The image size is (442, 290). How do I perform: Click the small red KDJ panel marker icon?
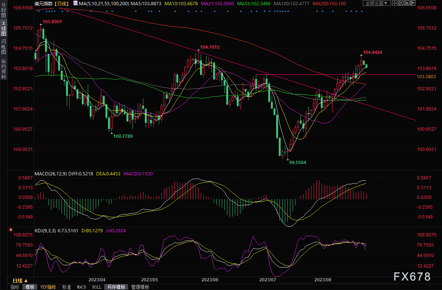tap(11, 230)
